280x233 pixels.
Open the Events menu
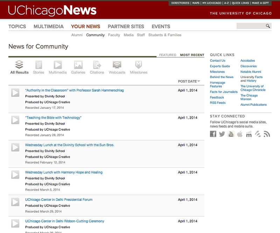click(x=161, y=27)
